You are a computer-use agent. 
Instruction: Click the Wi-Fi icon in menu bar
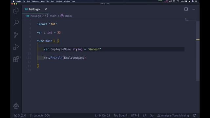174,1
